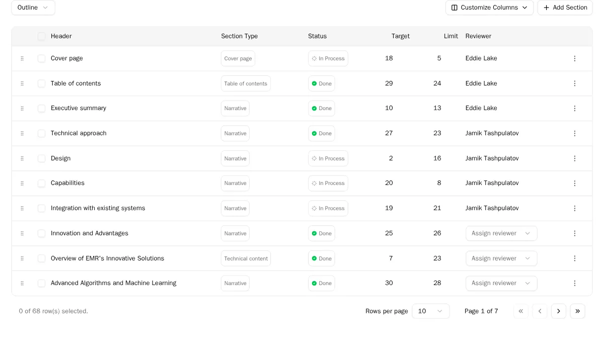The image size is (604, 362).
Task: Check the Table of contents row checkbox
Action: [x=42, y=84]
